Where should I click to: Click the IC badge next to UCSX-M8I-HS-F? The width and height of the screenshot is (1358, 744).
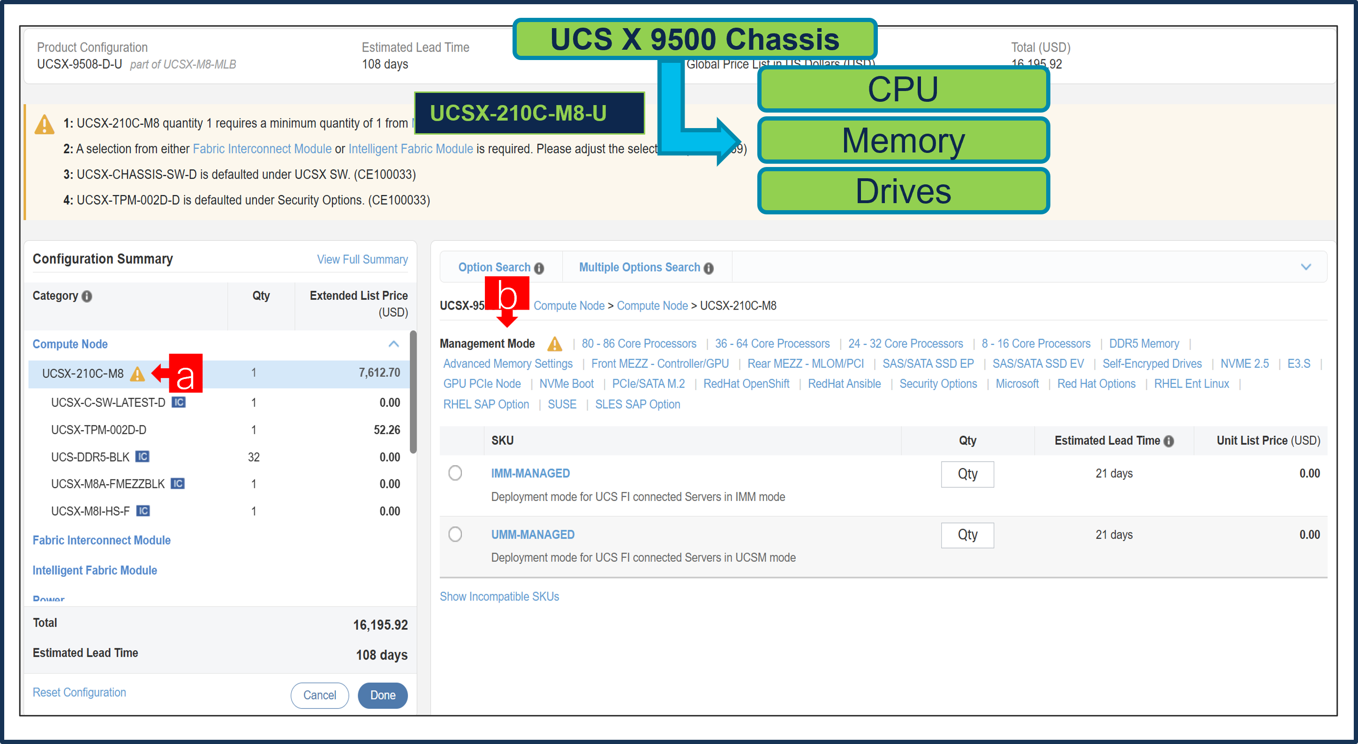[x=143, y=511]
